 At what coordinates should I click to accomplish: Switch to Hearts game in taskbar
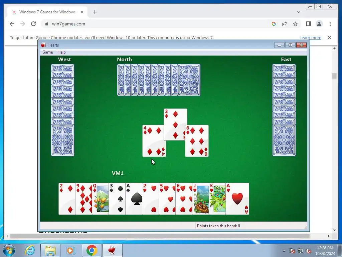pos(112,250)
